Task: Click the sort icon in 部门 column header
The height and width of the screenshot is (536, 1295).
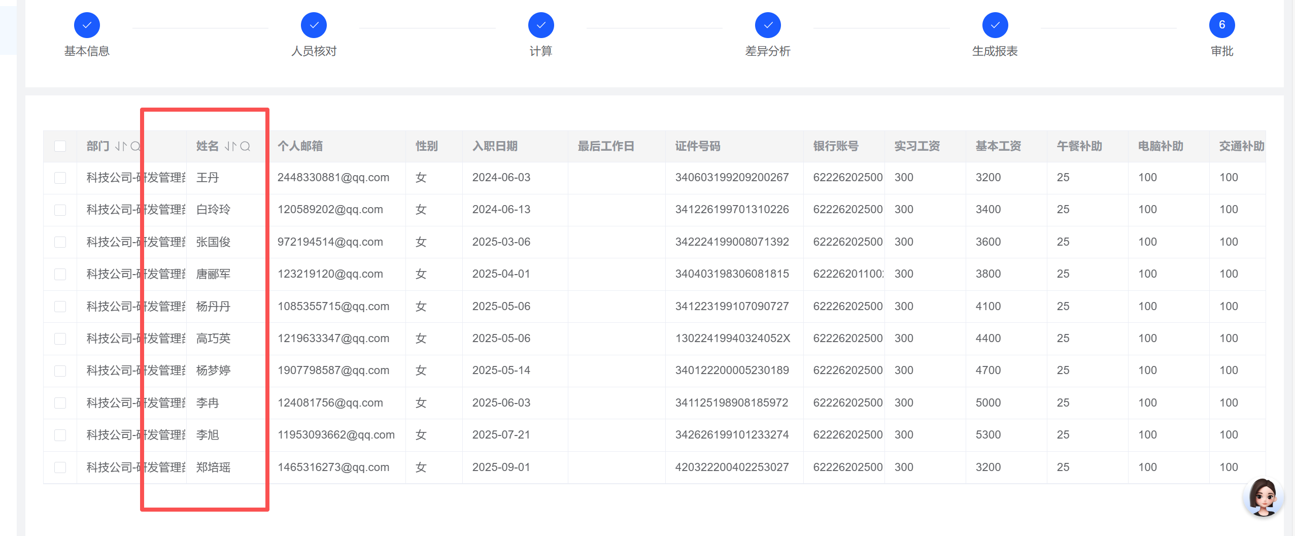Action: click(x=120, y=147)
